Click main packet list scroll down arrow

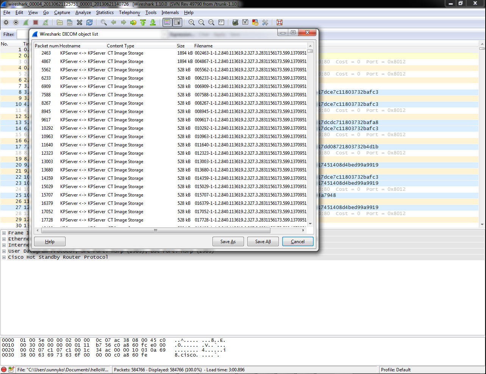pyautogui.click(x=482, y=224)
